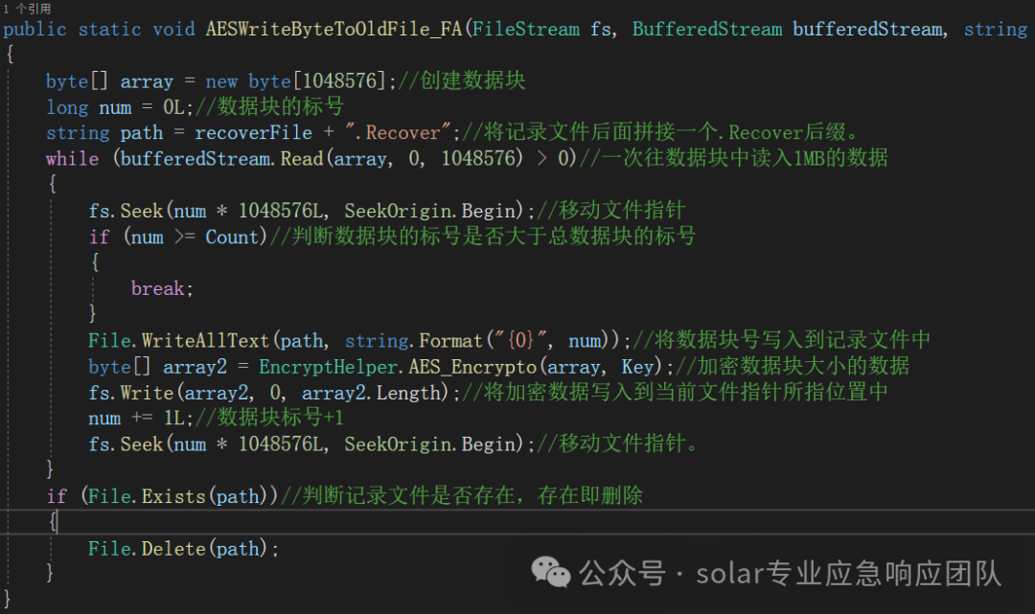
Task: Click the File.WriteAllText call
Action: [x=179, y=341]
